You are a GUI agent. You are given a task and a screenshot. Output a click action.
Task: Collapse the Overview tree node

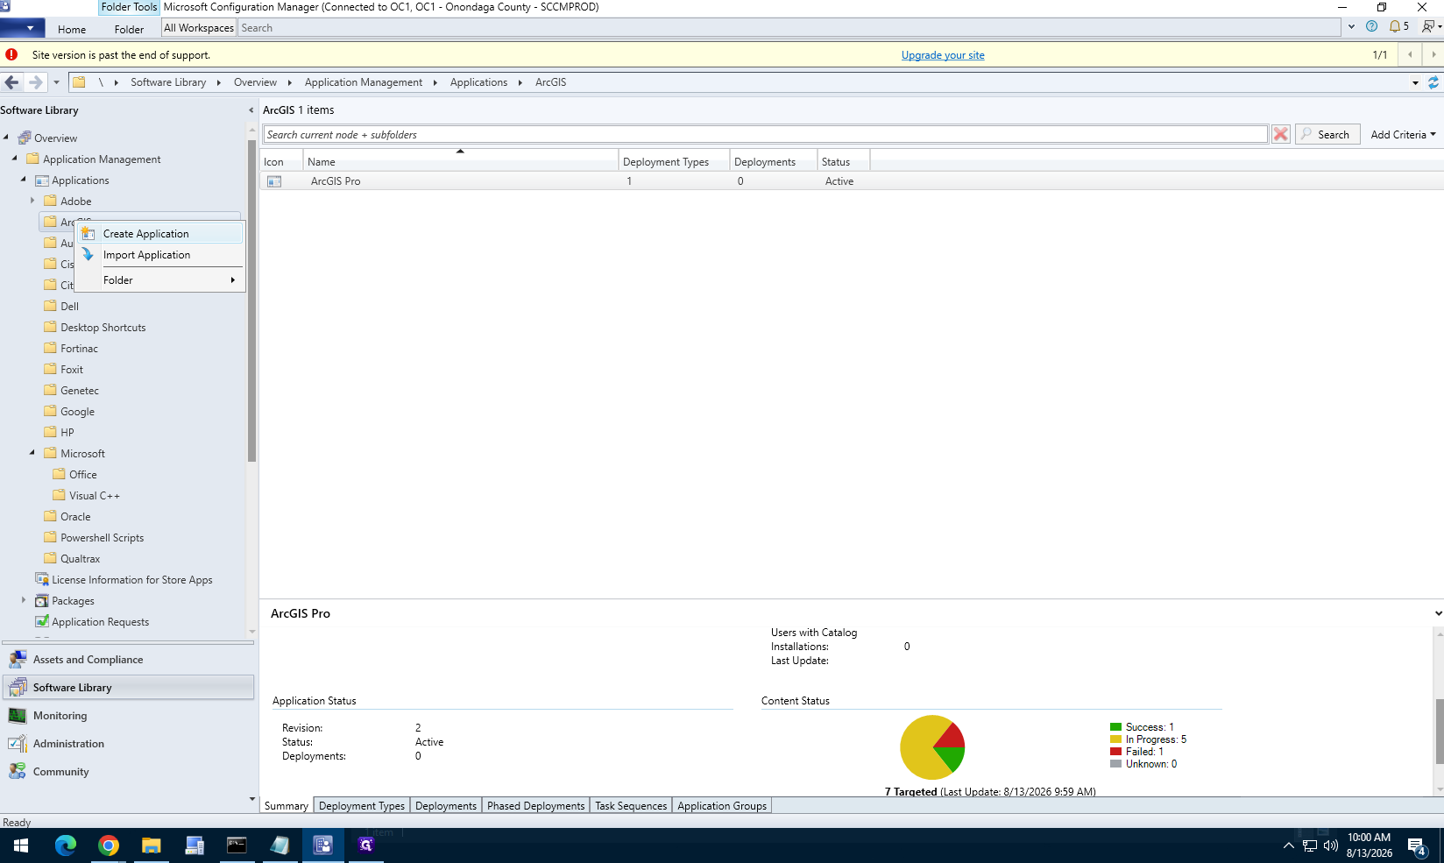point(6,138)
